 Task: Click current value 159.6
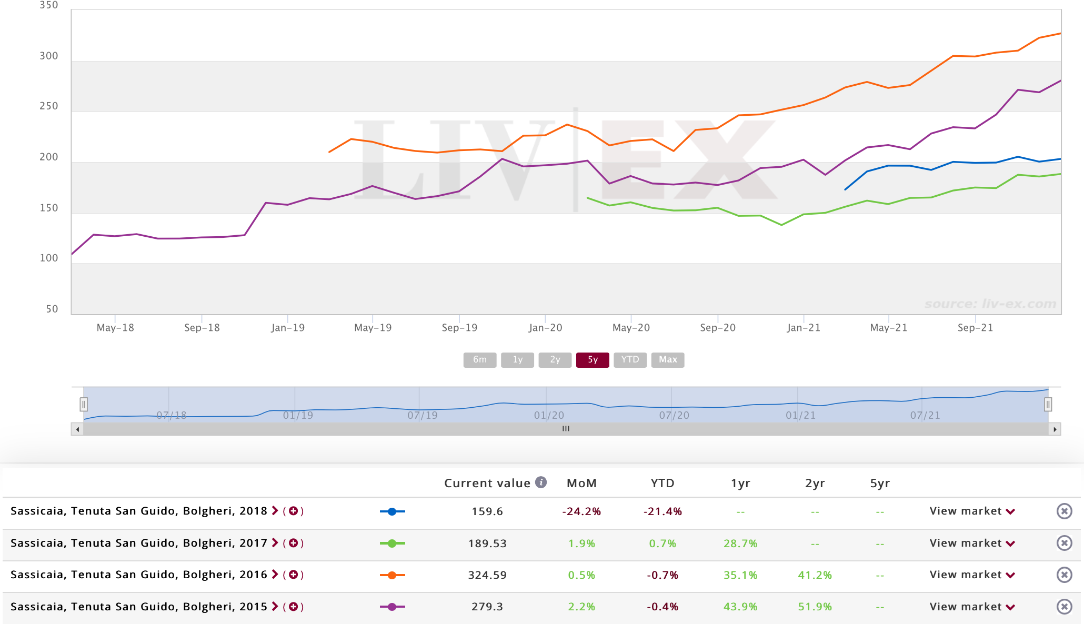(487, 511)
